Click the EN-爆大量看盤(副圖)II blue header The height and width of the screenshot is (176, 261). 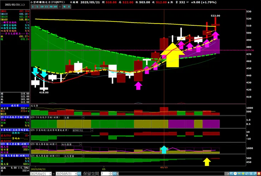[15, 156]
